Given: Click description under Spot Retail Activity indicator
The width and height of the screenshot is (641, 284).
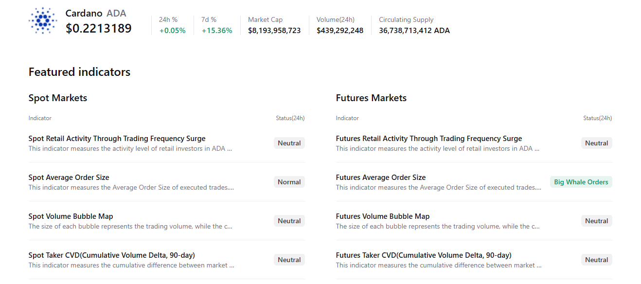Looking at the screenshot, I should point(130,149).
